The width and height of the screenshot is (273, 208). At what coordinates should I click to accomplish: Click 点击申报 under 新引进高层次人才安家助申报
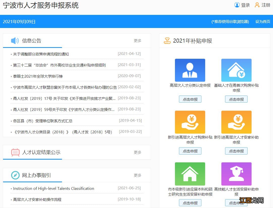click(236, 151)
